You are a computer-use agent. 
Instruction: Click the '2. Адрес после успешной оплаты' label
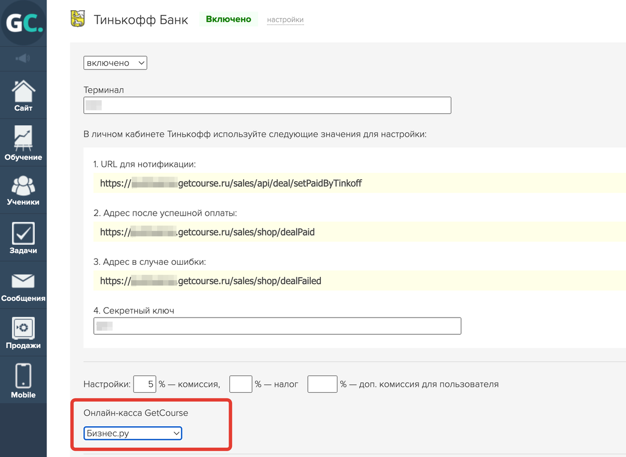point(166,213)
